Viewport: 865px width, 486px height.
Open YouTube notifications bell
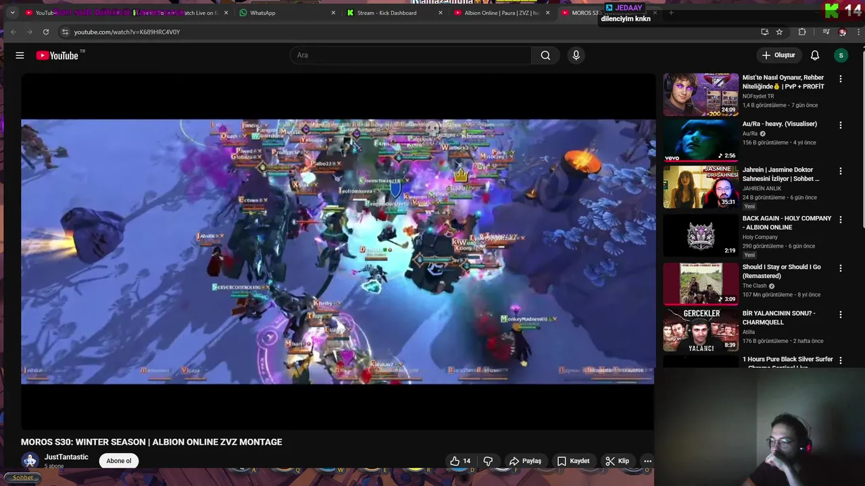coord(815,55)
